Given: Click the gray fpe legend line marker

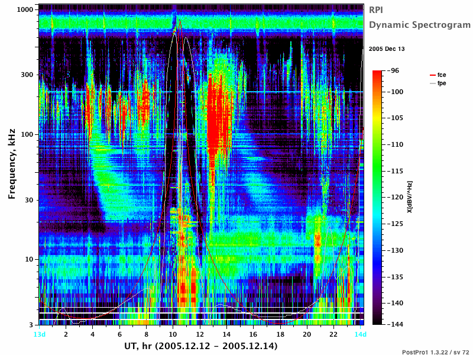Looking at the screenshot, I should (433, 83).
